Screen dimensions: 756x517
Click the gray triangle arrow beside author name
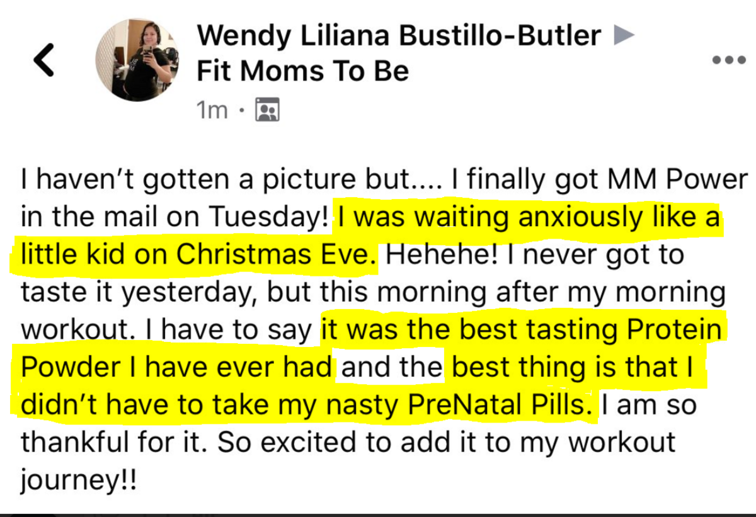coord(622,35)
